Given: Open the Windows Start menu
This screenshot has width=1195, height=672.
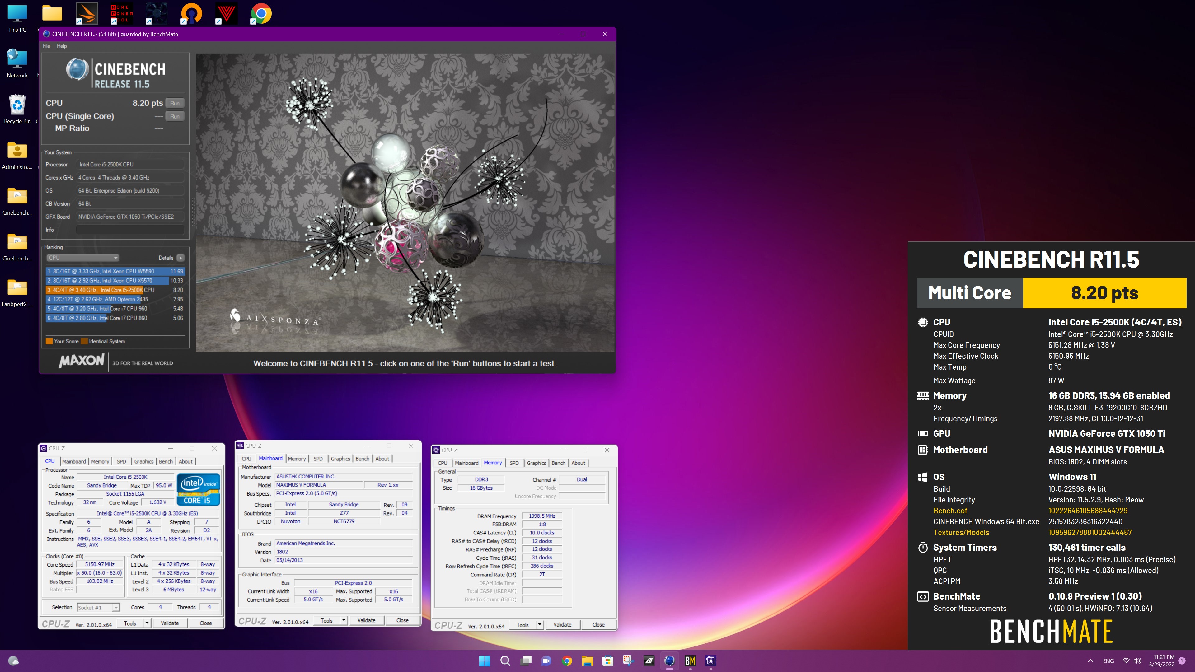Looking at the screenshot, I should (x=484, y=661).
